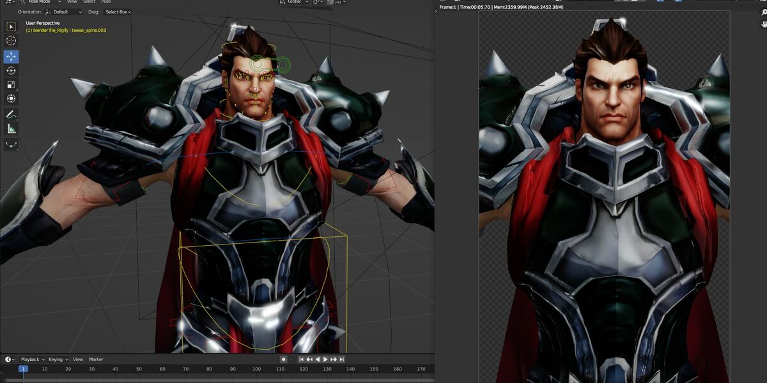The width and height of the screenshot is (767, 383).
Task: Open the Pose menu in viewport header
Action: click(x=106, y=2)
